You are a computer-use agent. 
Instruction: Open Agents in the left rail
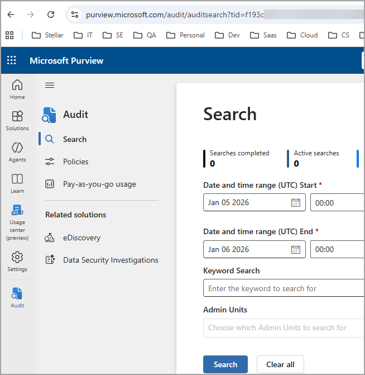pyautogui.click(x=17, y=151)
